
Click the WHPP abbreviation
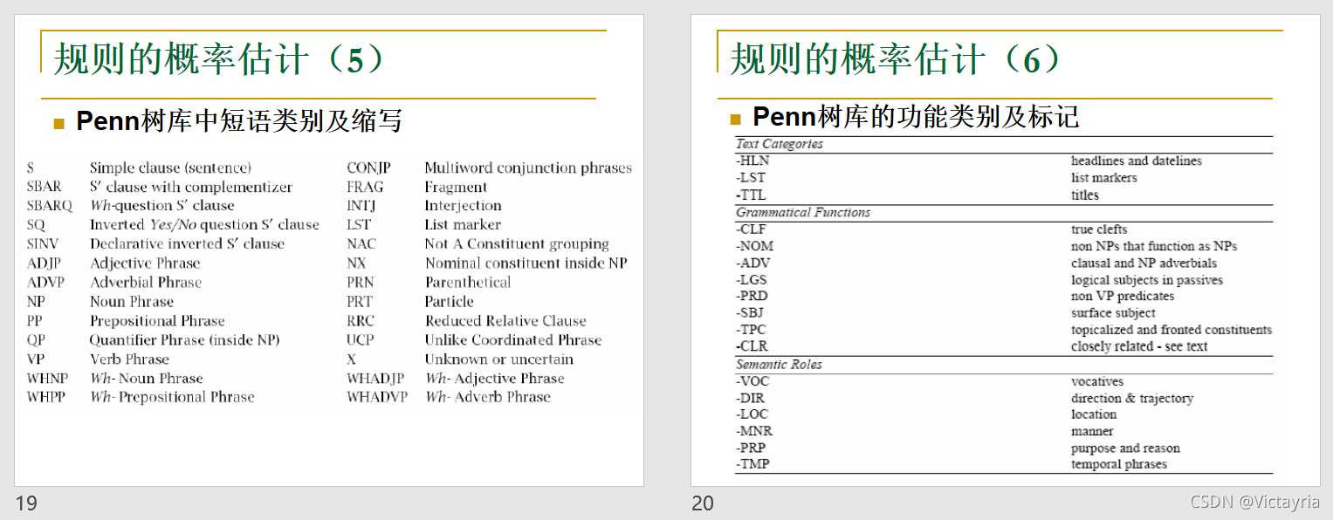(45, 397)
